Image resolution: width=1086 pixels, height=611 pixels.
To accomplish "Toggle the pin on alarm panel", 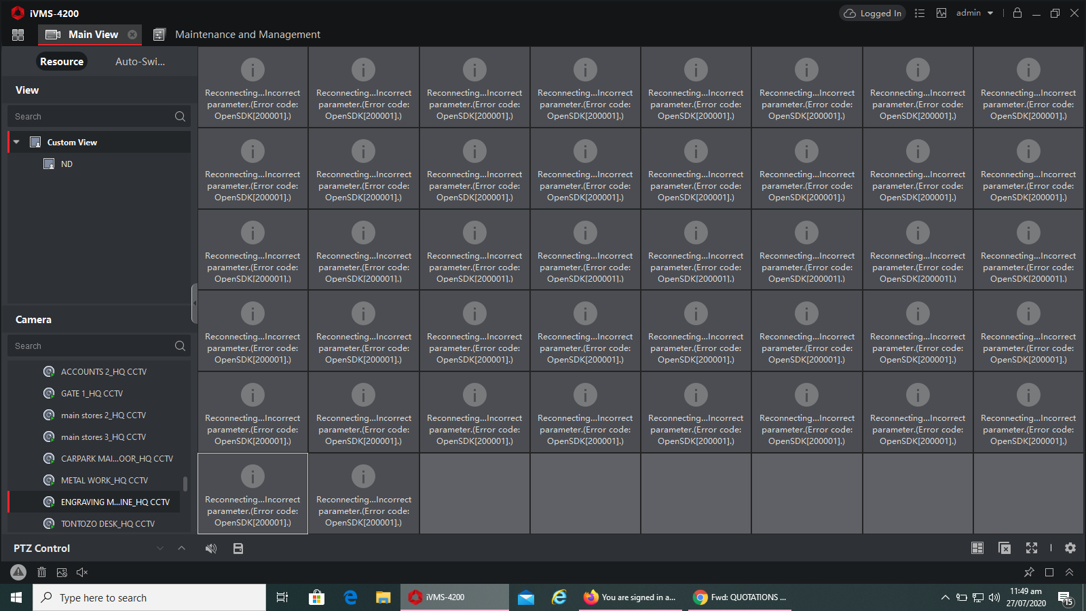I will point(1029,572).
